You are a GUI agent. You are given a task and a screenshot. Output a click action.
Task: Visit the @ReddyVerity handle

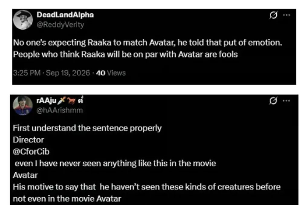pos(60,25)
